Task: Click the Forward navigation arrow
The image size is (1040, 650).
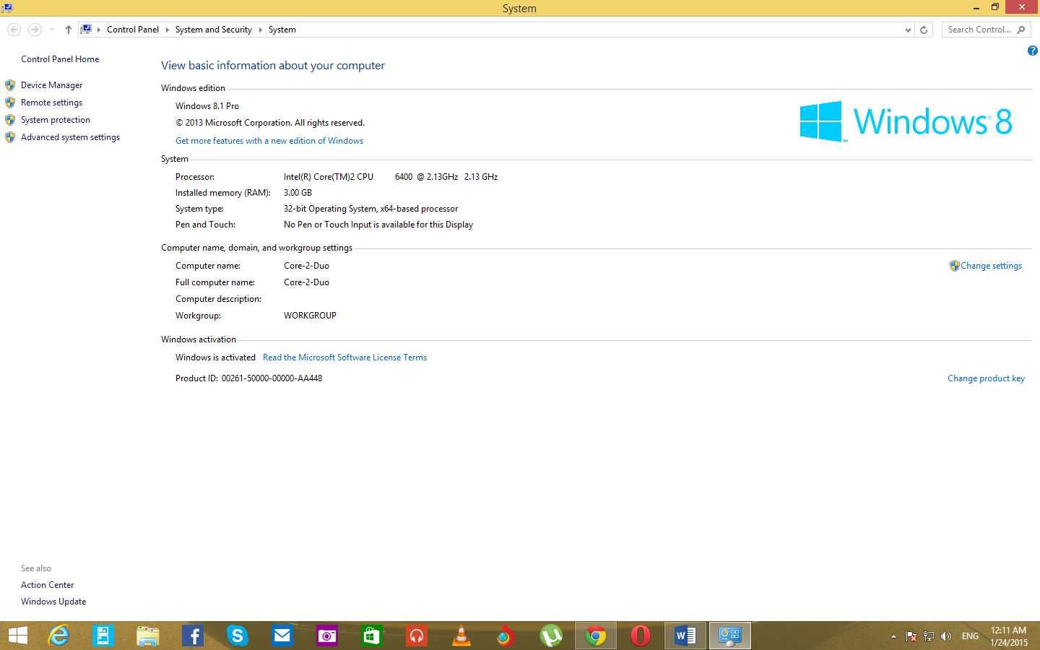Action: (x=34, y=30)
